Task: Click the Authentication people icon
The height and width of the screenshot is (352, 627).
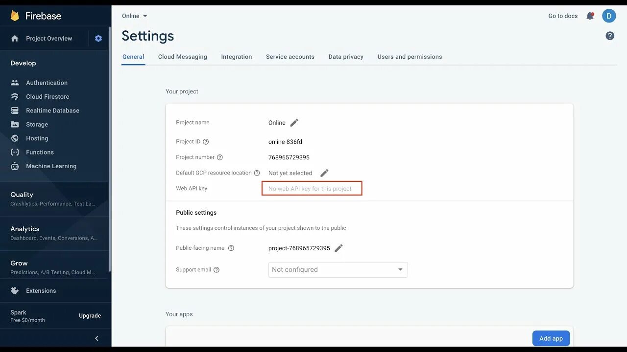Action: click(x=15, y=83)
